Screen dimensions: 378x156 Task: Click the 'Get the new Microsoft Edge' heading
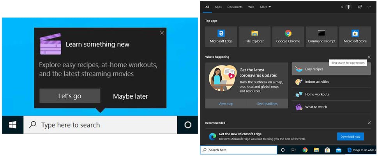click(240, 134)
